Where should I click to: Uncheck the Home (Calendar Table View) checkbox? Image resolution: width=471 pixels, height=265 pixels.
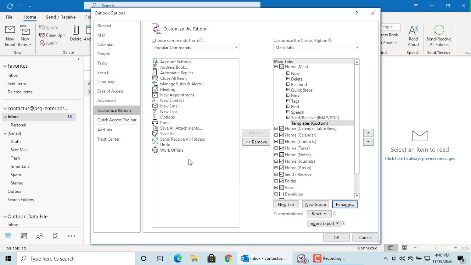pyautogui.click(x=281, y=128)
